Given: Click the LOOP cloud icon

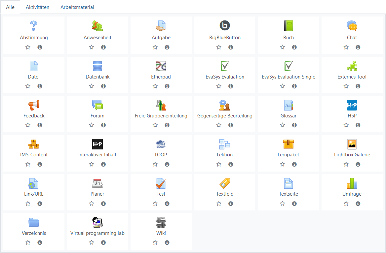Looking at the screenshot, I should 161,144.
